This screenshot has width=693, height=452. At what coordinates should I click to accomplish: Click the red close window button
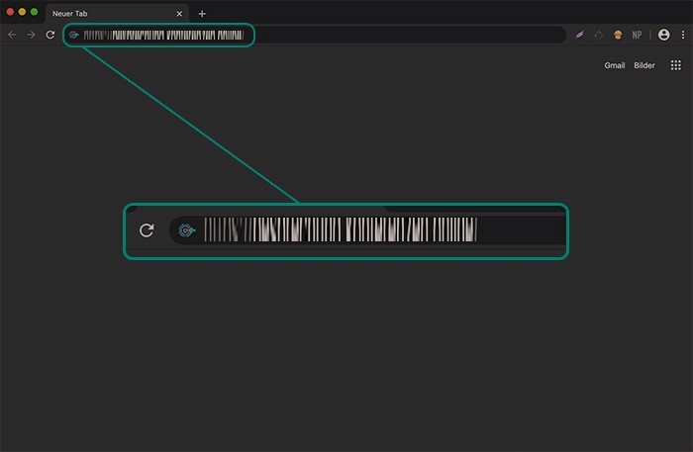click(x=10, y=12)
